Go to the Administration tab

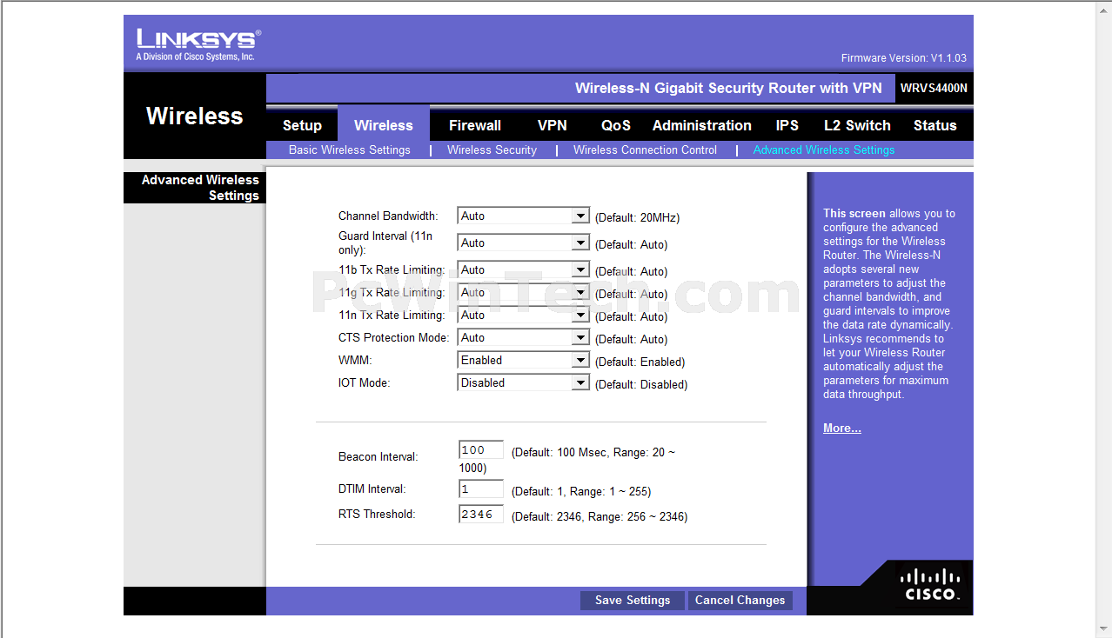point(702,125)
